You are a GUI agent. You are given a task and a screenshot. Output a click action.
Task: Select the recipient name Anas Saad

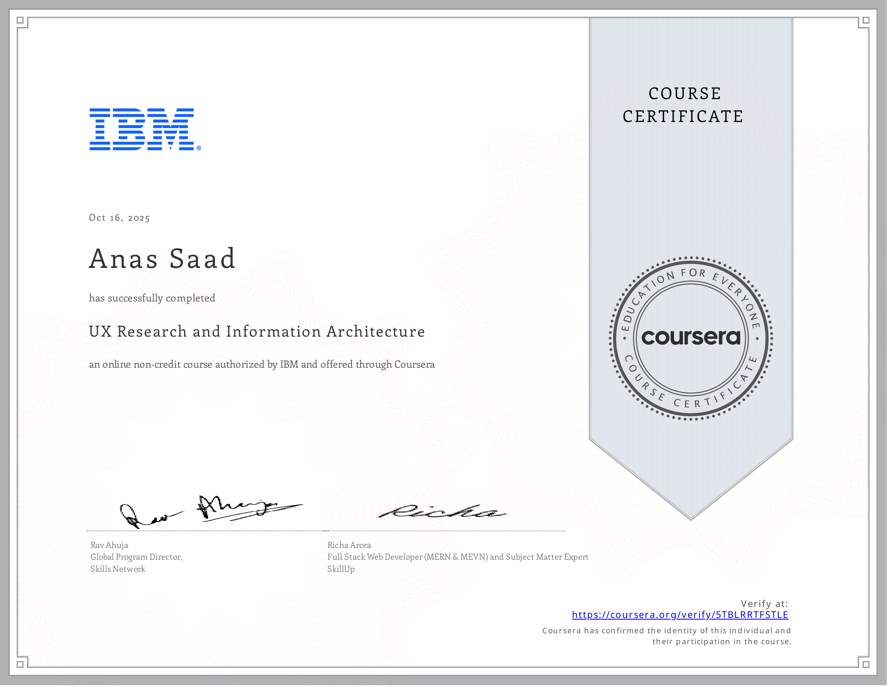(162, 258)
